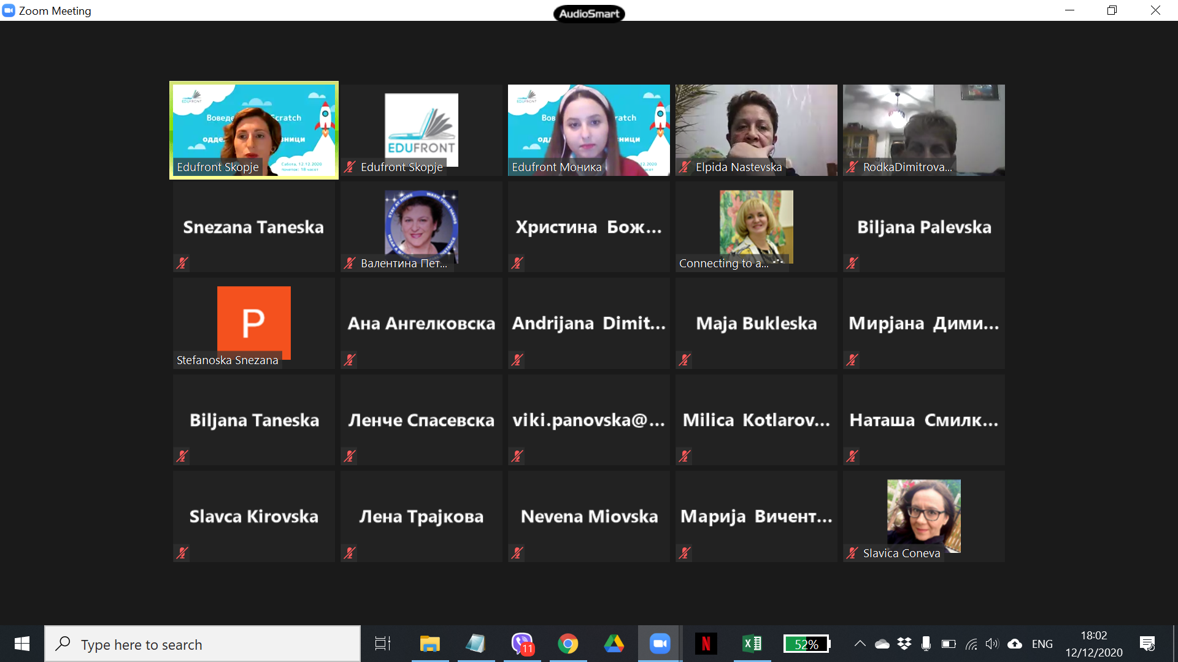Click muted microphone icon on Snezana Taneska tile
Image resolution: width=1178 pixels, height=662 pixels.
coord(182,263)
